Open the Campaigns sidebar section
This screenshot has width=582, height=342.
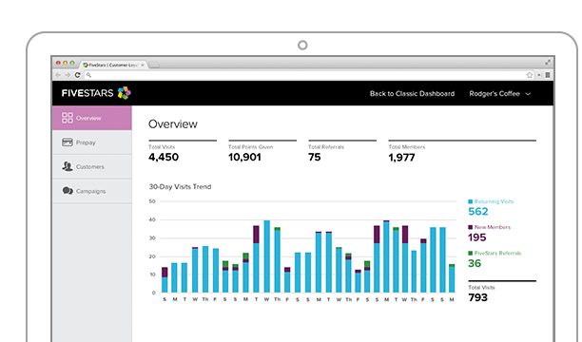(x=92, y=191)
